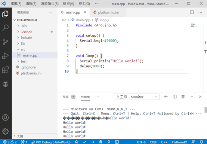
Task: Click loop() in the editor breadcrumb
Action: click(104, 20)
